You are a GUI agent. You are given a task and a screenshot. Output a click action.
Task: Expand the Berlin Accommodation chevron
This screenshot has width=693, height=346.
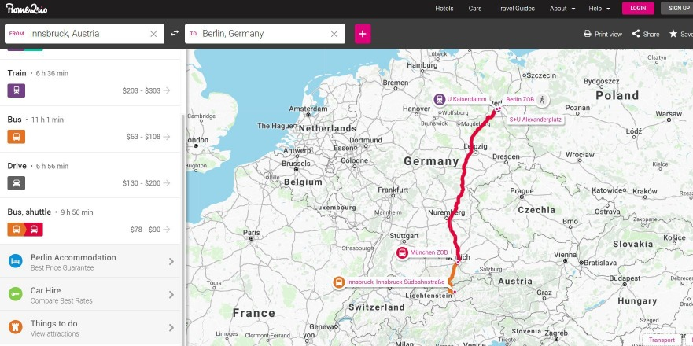171,262
